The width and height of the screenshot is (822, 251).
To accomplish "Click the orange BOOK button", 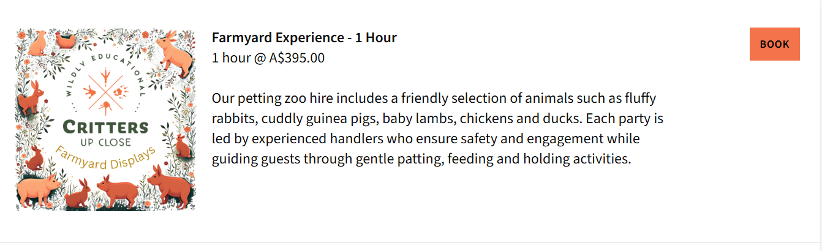I will click(774, 44).
